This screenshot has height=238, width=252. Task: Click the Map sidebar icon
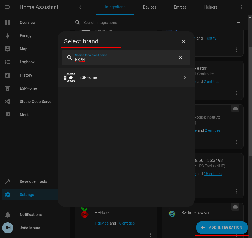click(x=8, y=49)
